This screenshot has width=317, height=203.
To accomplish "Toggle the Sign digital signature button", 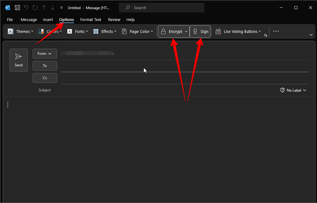I will [x=200, y=32].
